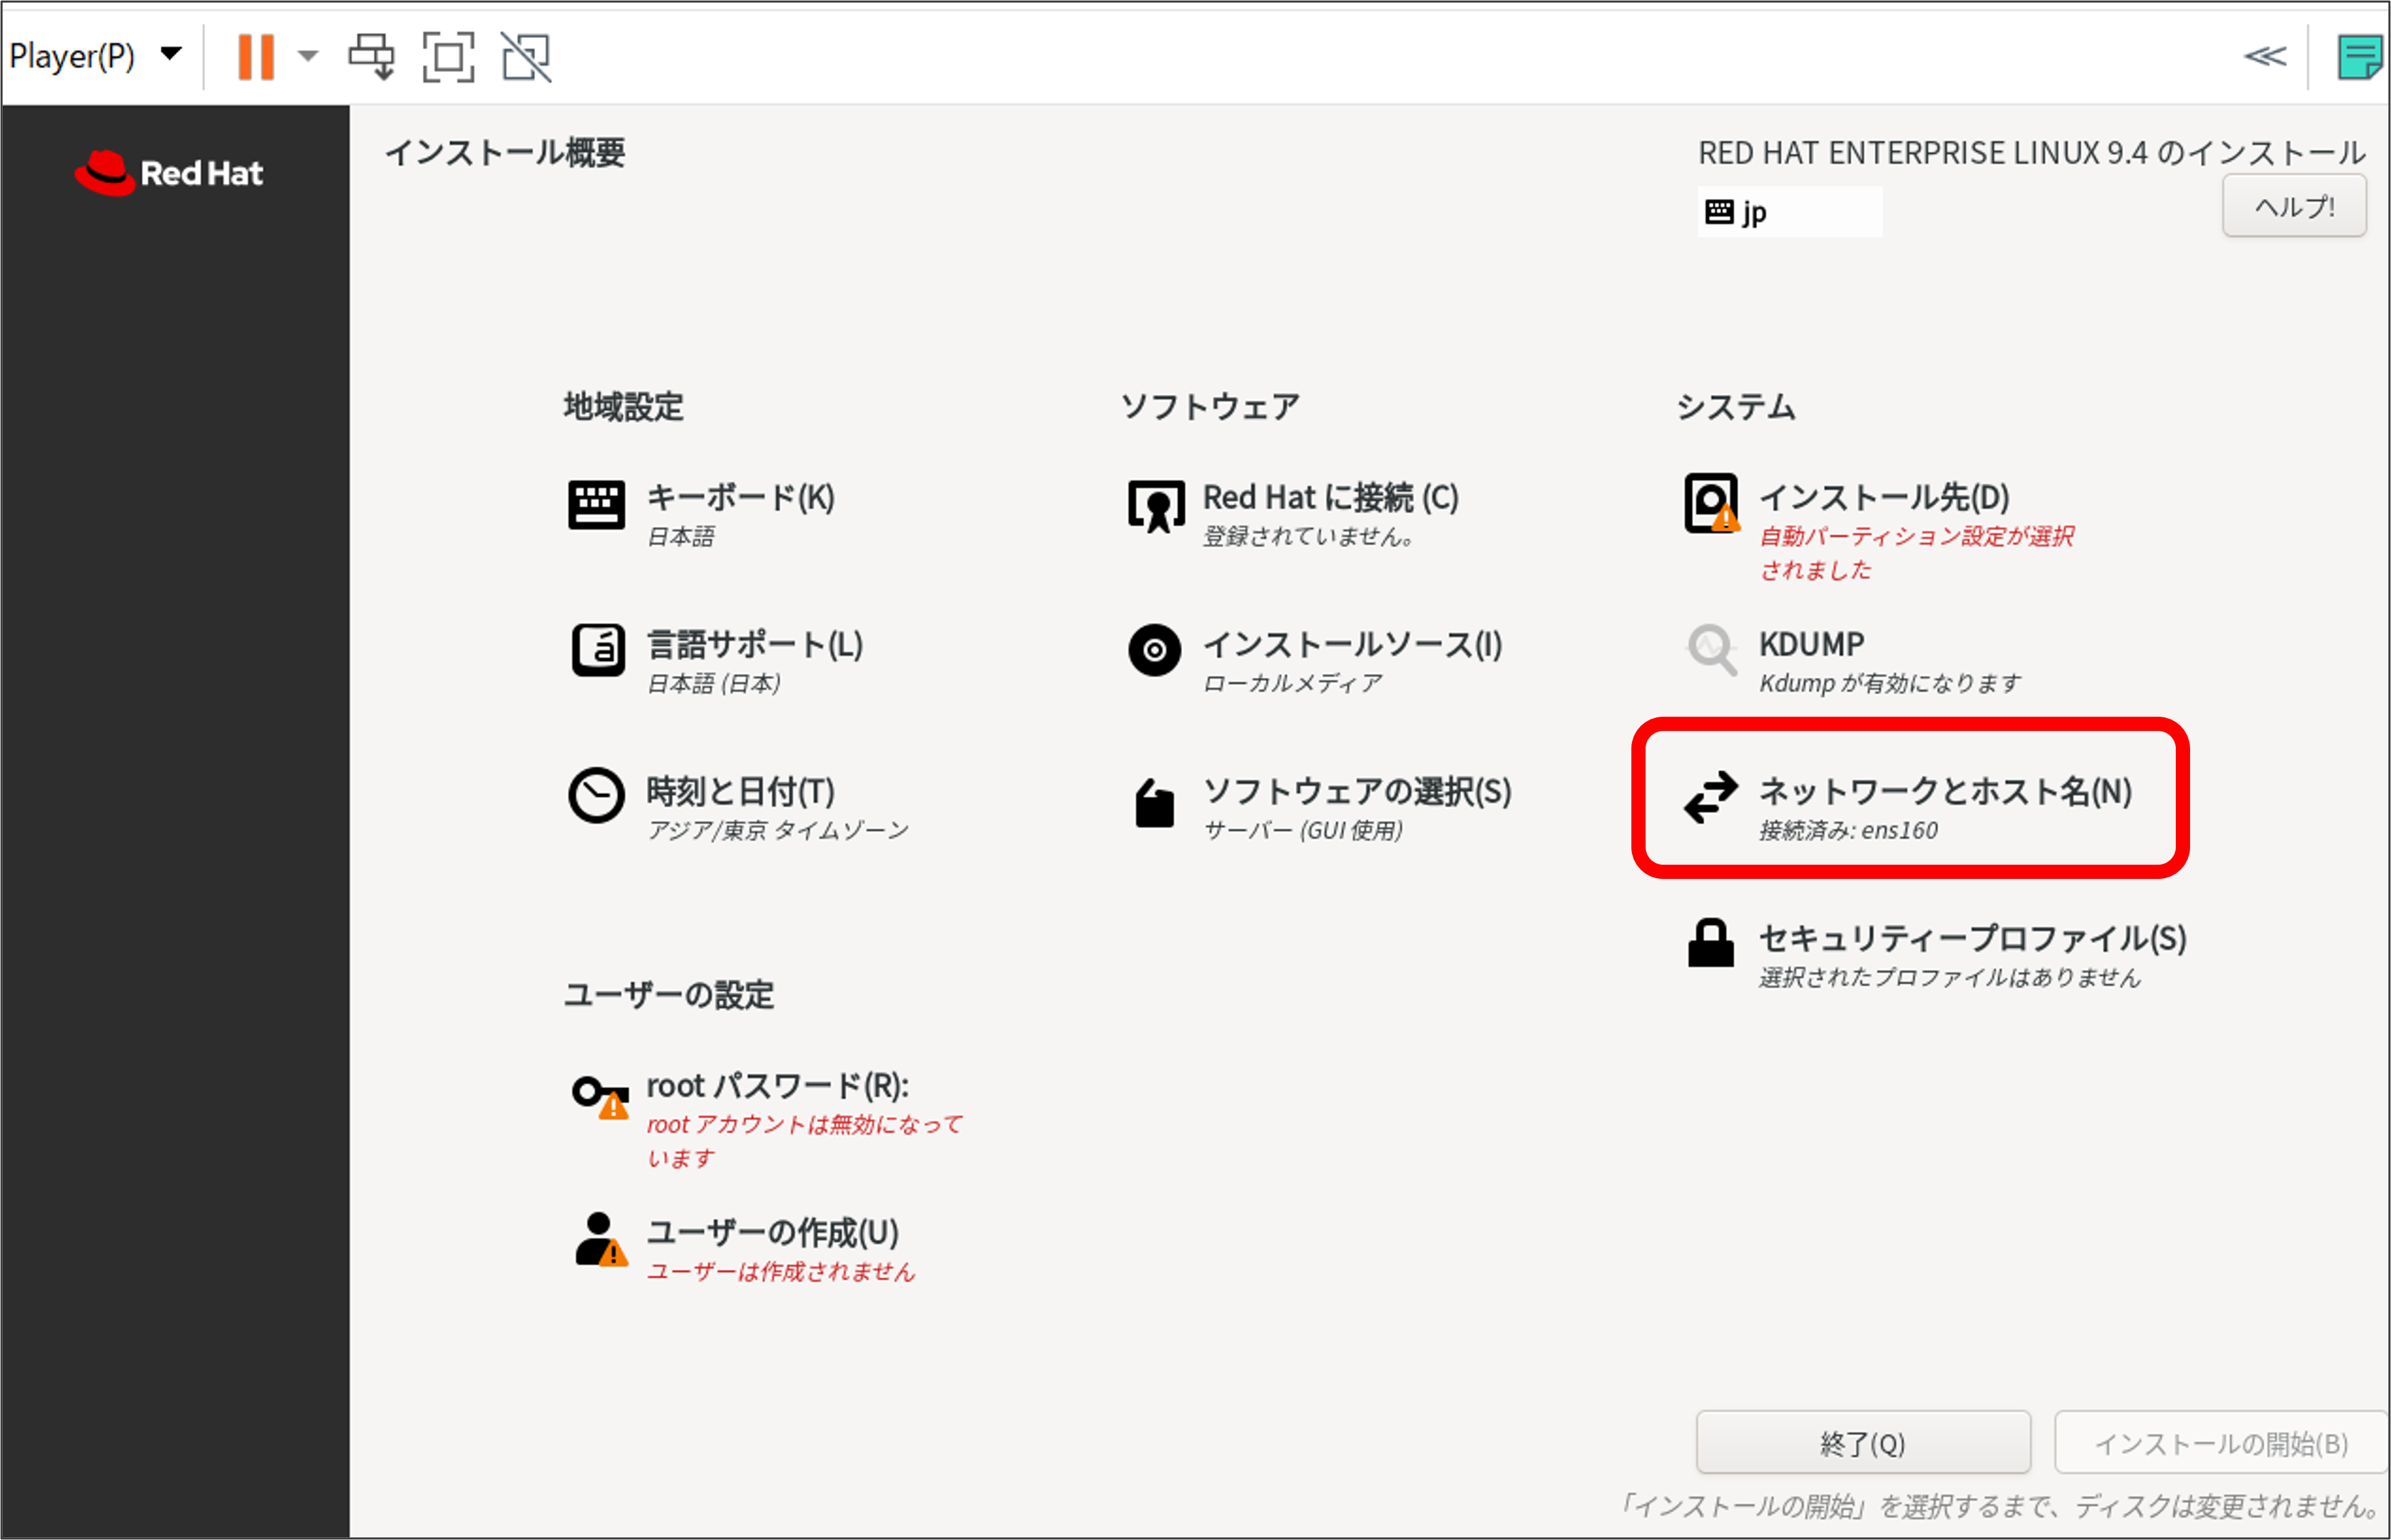Pause the virtual machine

(255, 56)
